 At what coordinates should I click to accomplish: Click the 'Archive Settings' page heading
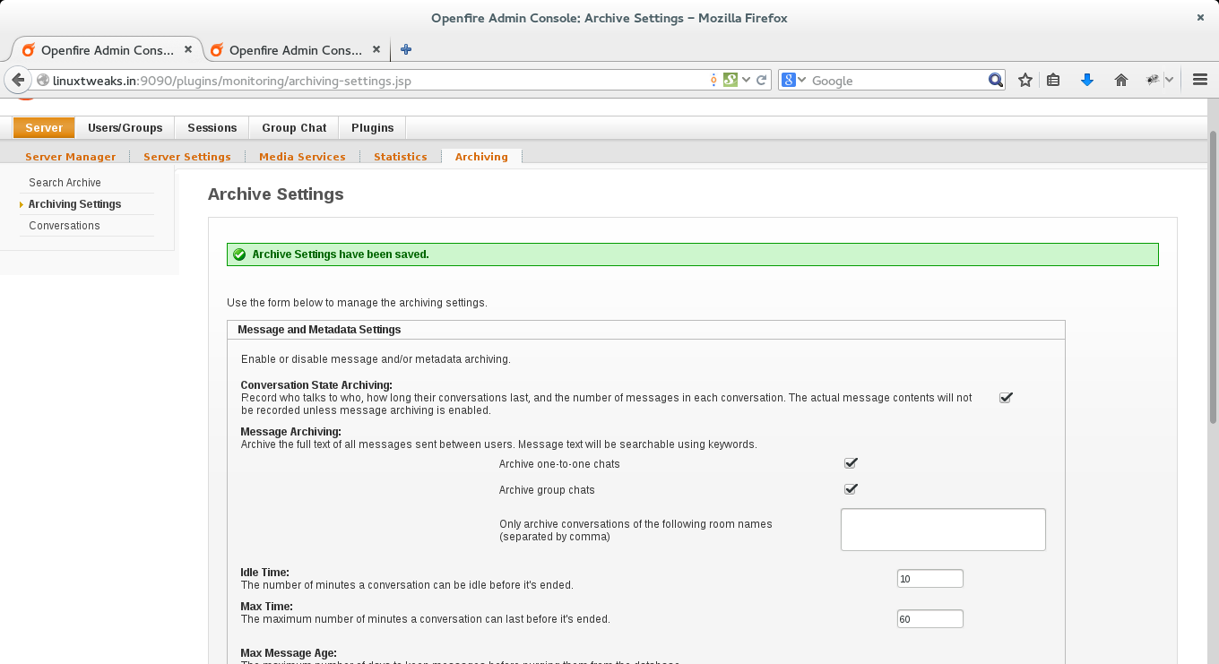pyautogui.click(x=276, y=194)
